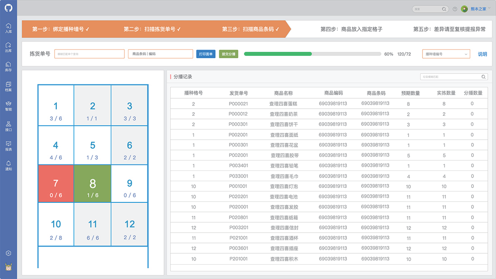
Task: Click the 实拣数量 column header
Action: click(x=446, y=93)
